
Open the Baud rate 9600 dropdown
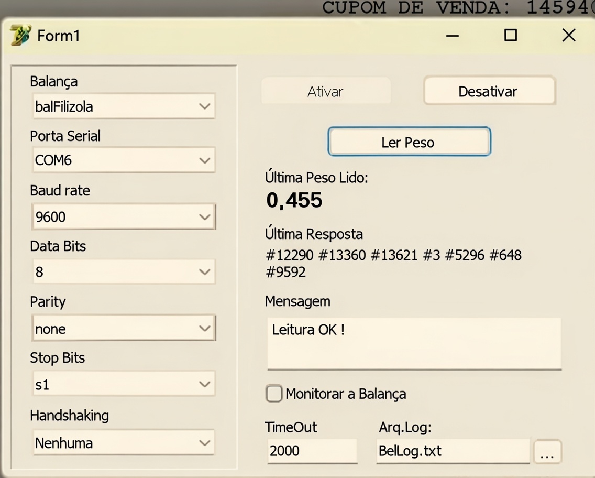pos(124,216)
